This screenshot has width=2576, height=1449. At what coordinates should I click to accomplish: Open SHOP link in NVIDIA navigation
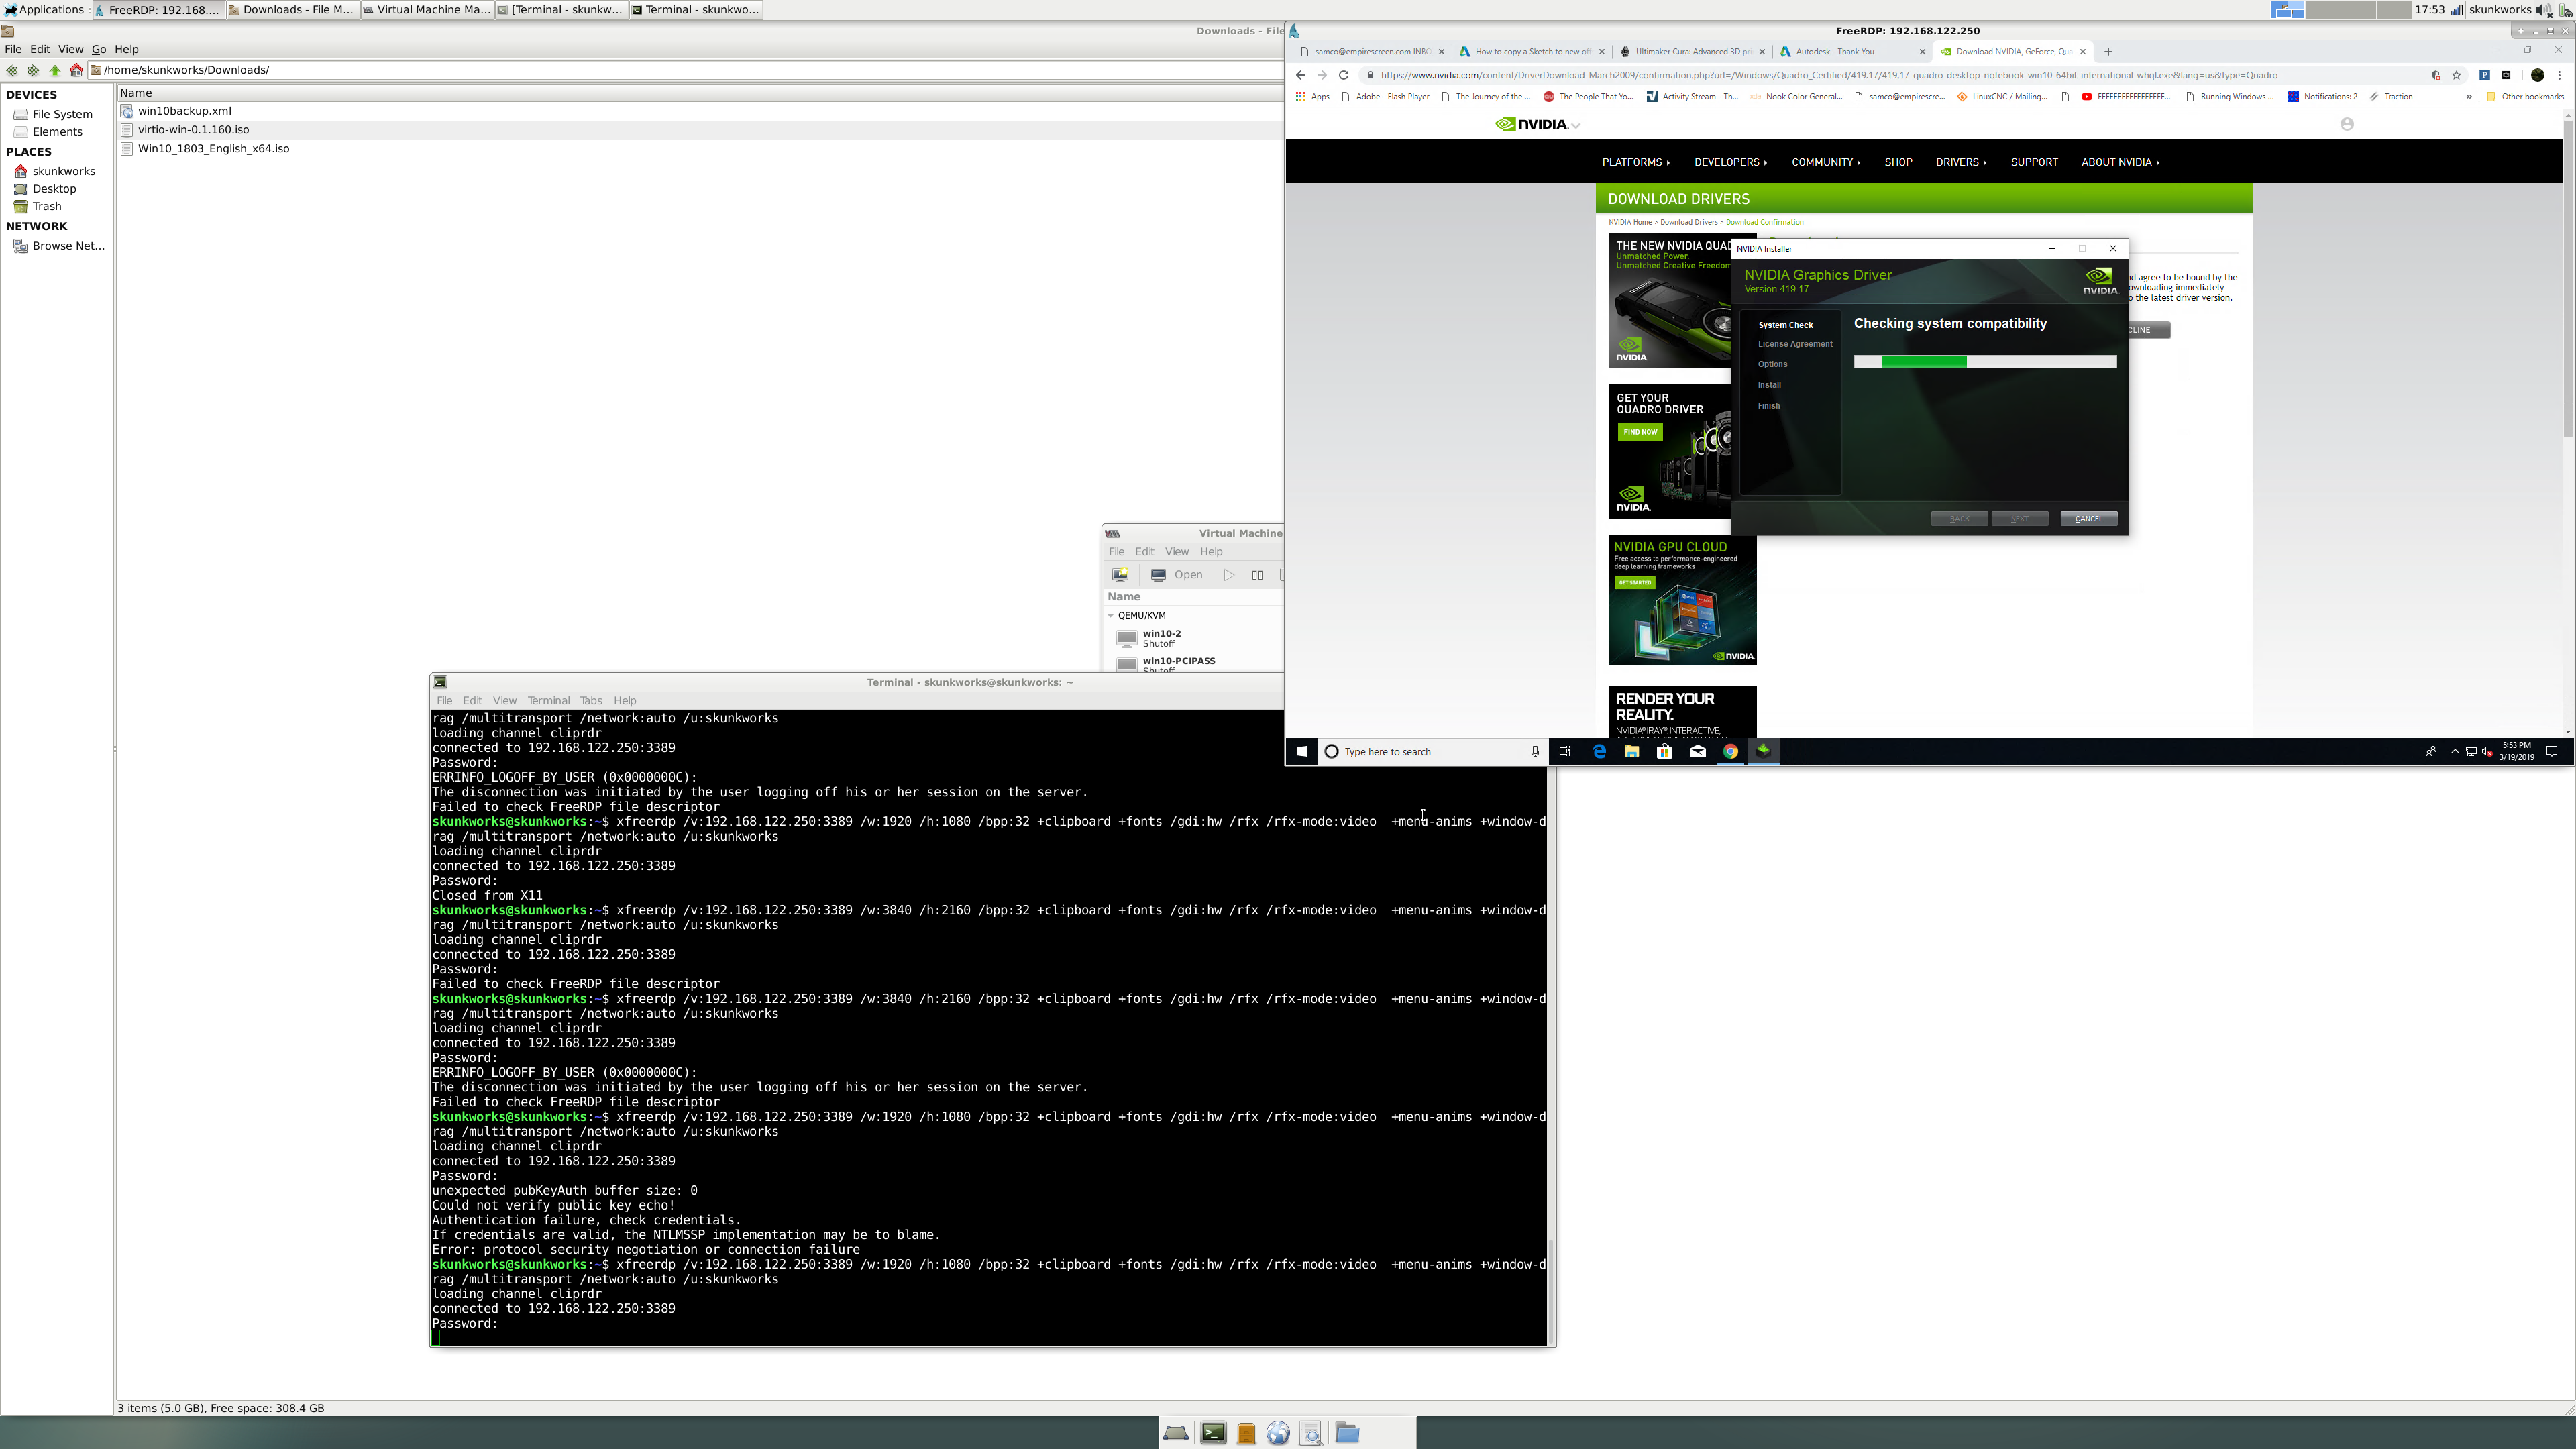pos(1898,162)
